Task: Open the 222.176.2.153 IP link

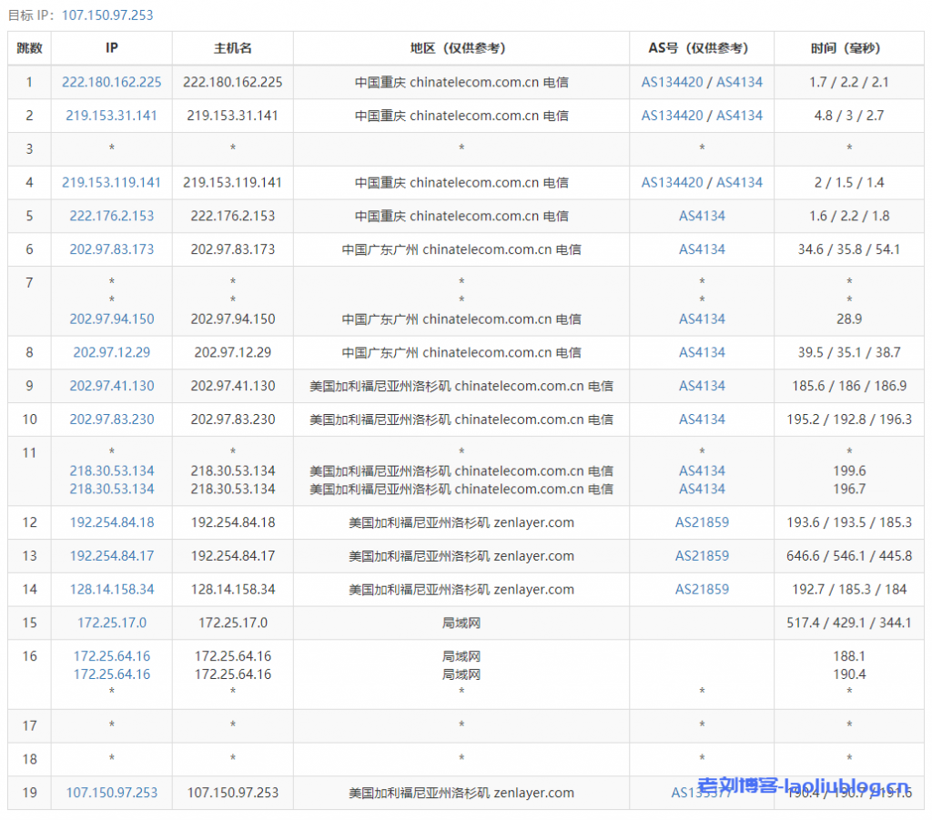Action: 112,217
